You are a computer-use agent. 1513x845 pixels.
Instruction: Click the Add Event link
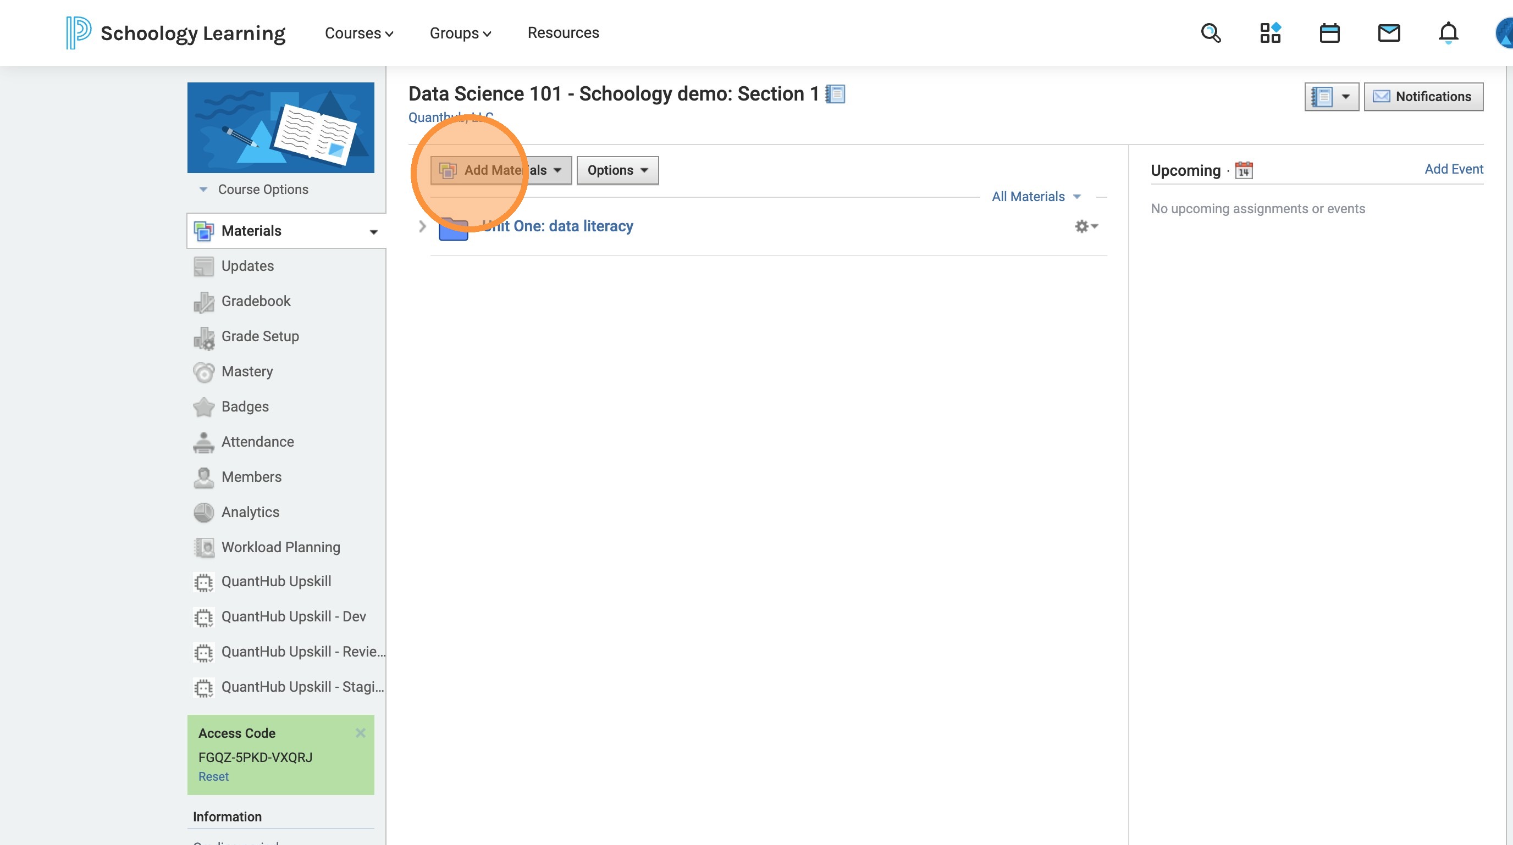pos(1453,169)
